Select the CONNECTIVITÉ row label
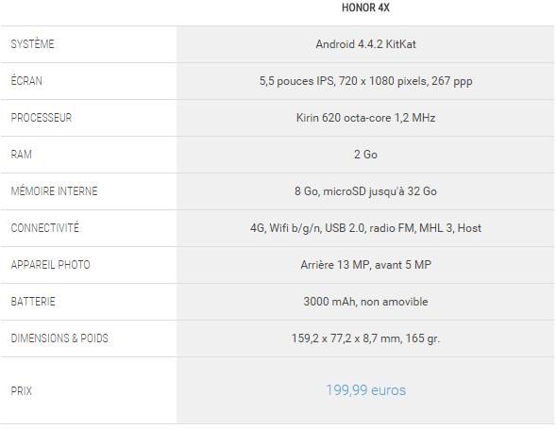This screenshot has width=557, height=429. tap(44, 227)
